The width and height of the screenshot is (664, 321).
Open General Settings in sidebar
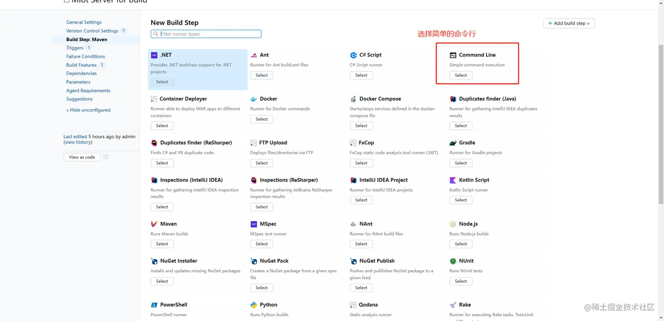point(84,22)
